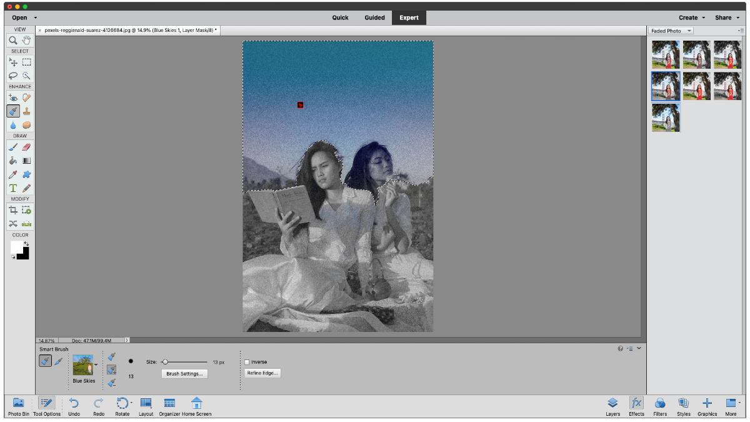Select the Paint Bucket tool
The image size is (750, 422).
tap(13, 161)
